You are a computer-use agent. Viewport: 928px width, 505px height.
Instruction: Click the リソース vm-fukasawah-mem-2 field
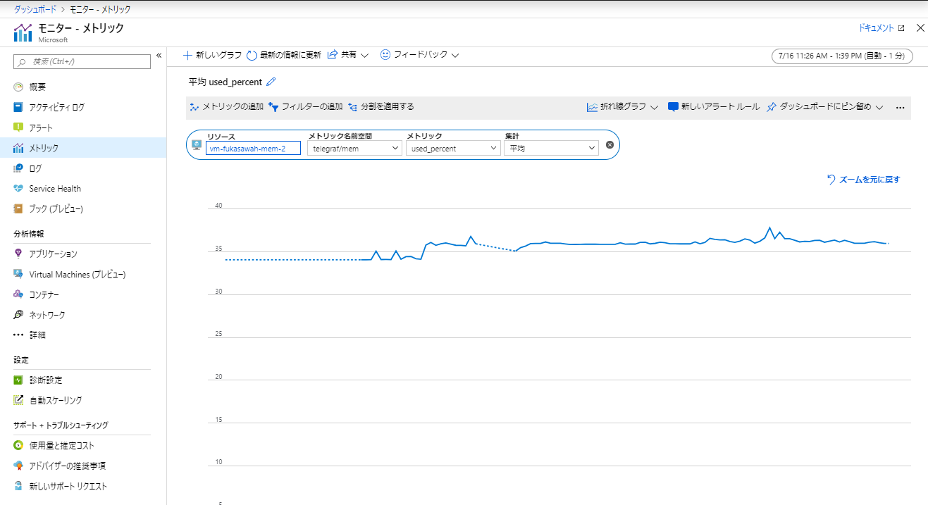click(x=253, y=149)
